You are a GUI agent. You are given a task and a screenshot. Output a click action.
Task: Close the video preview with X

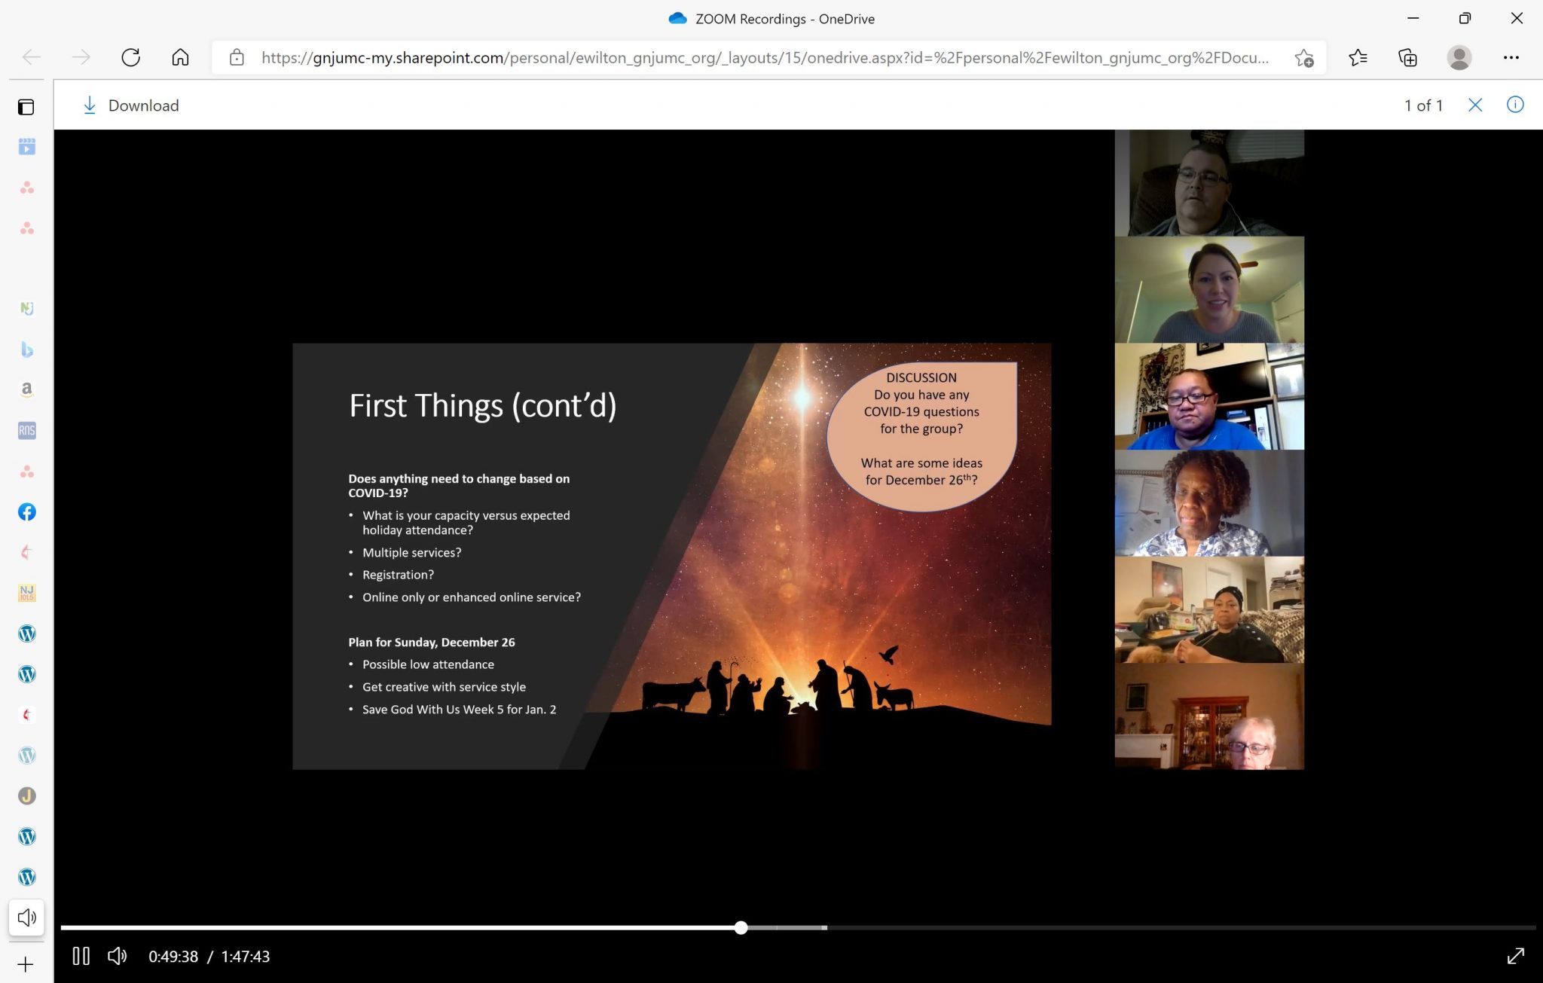click(x=1474, y=105)
